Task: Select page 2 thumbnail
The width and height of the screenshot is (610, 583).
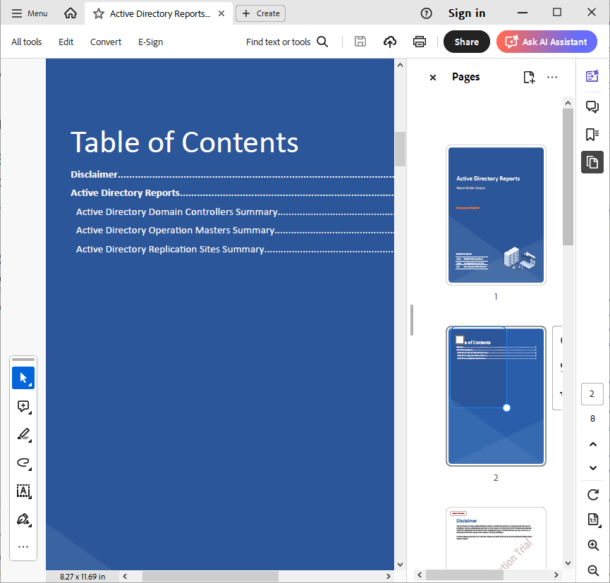Action: tap(496, 396)
